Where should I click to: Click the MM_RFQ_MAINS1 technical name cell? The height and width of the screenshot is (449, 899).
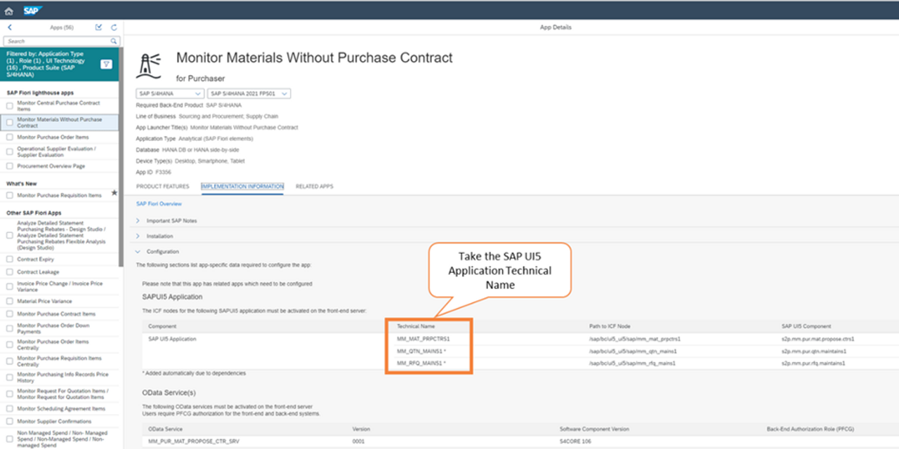[421, 363]
